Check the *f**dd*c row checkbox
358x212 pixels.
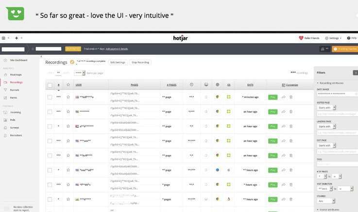click(x=50, y=185)
